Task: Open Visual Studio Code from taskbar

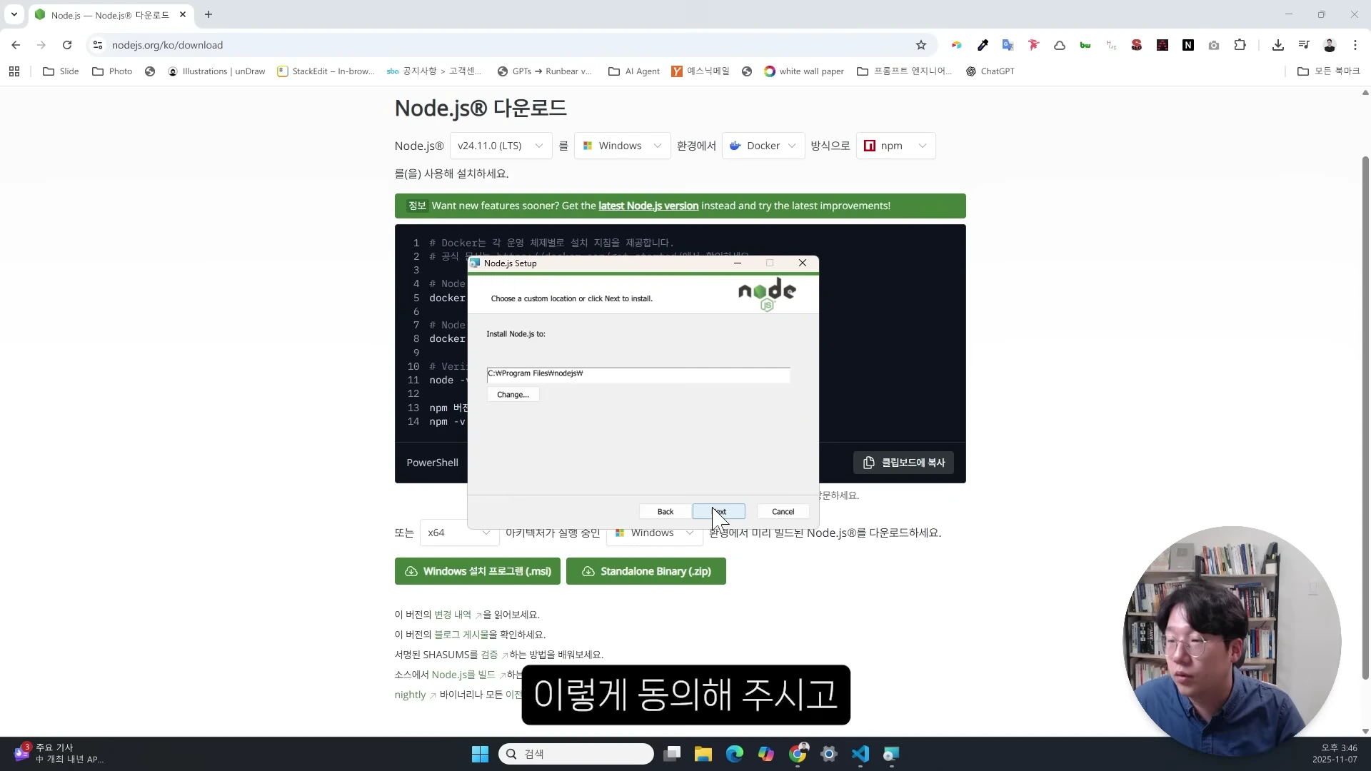Action: point(860,754)
